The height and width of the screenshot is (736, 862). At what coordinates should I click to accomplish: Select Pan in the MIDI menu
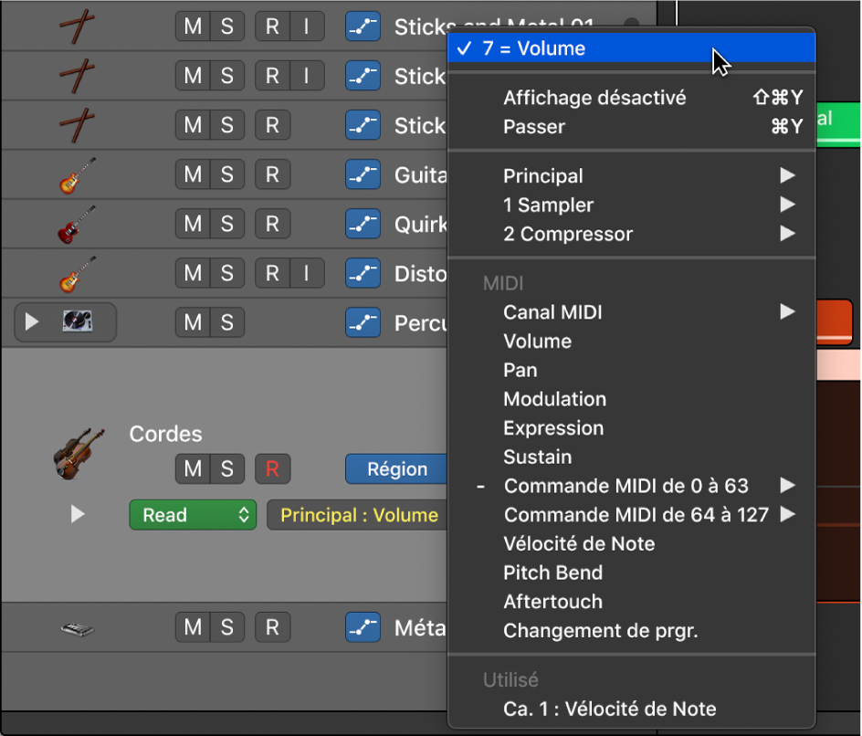pyautogui.click(x=631, y=371)
